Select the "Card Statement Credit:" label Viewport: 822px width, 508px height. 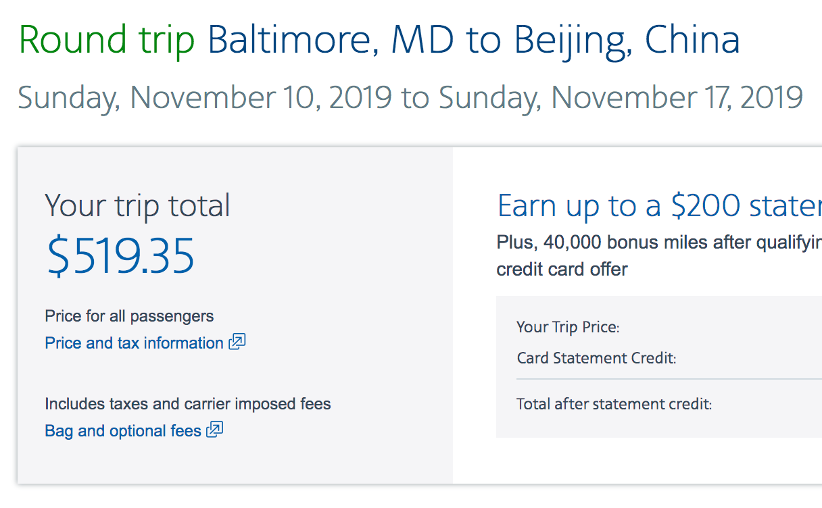pyautogui.click(x=596, y=358)
